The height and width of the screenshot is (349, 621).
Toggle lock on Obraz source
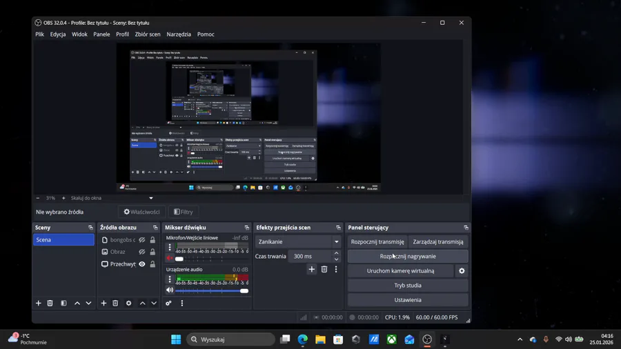click(152, 252)
